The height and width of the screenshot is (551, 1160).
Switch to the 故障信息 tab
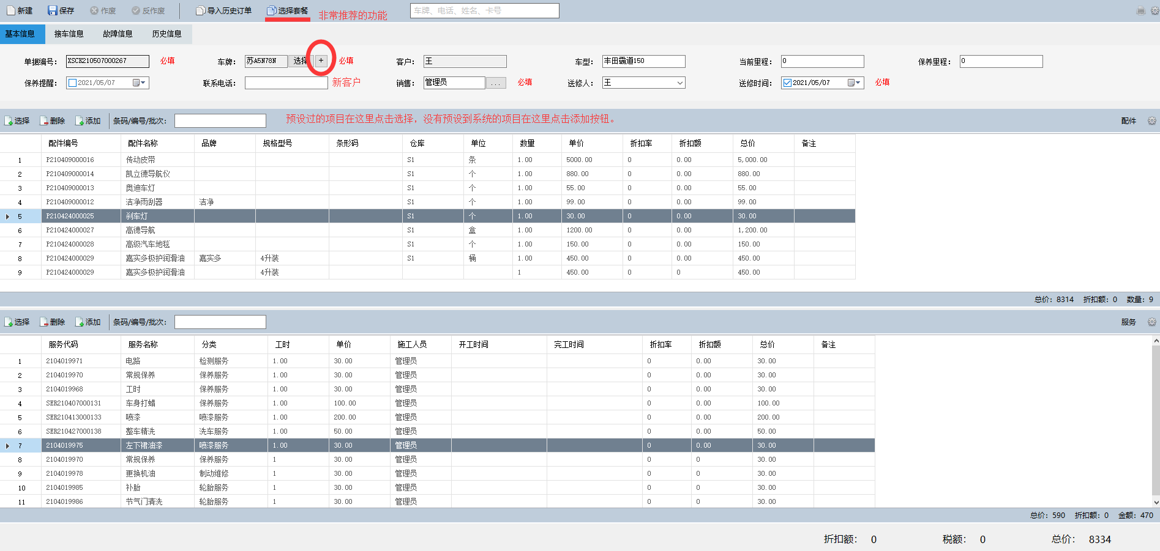pos(118,34)
